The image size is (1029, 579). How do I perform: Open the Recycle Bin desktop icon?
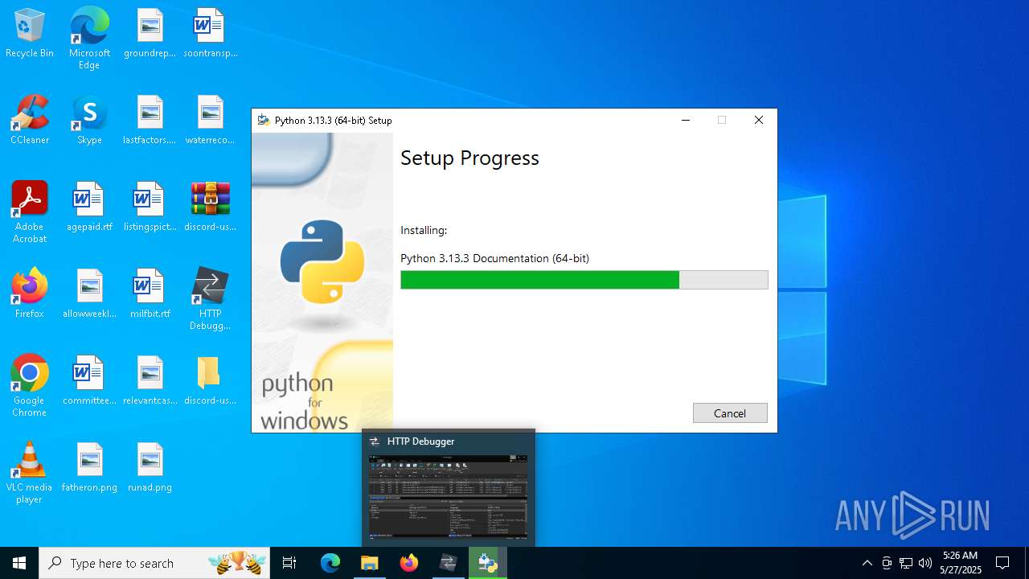point(30,33)
